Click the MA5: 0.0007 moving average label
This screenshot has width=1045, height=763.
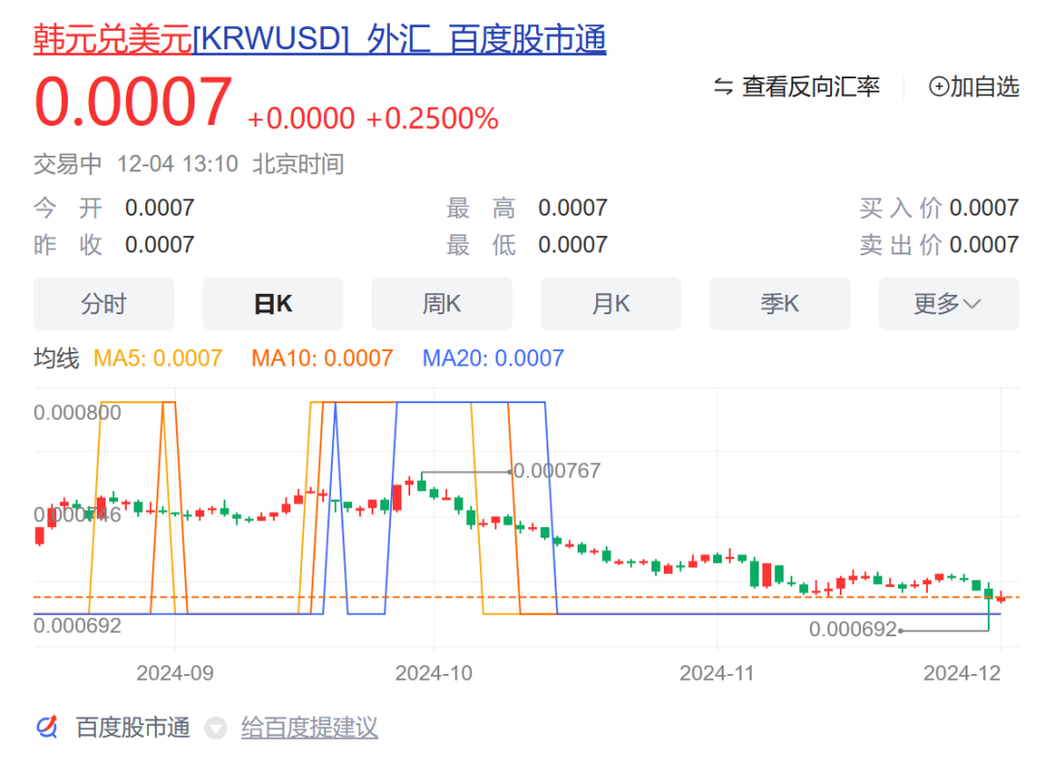click(x=158, y=358)
